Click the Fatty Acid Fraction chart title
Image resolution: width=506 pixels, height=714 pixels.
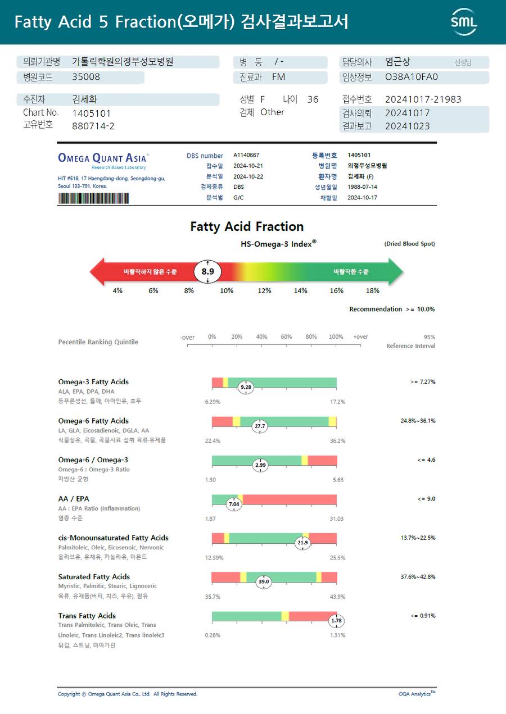pos(247,226)
